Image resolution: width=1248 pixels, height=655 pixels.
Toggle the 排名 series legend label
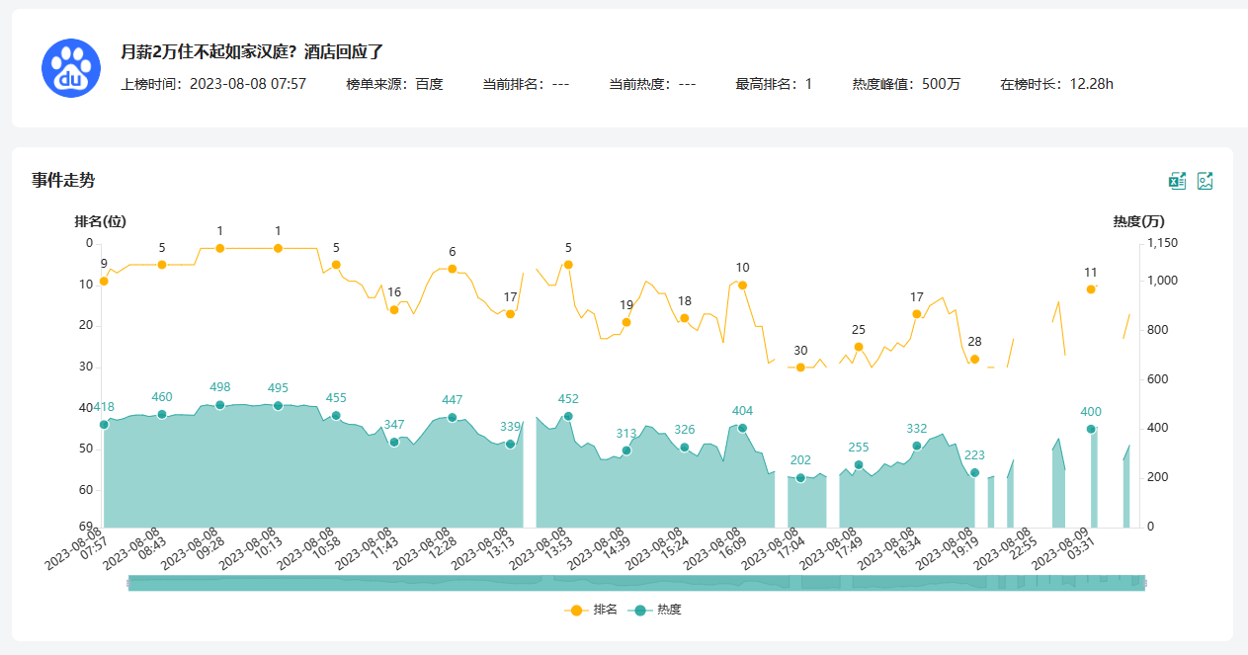(605, 611)
